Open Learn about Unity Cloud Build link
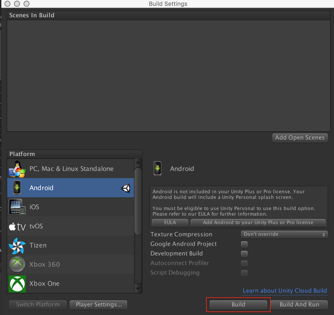The height and width of the screenshot is (315, 334). tap(285, 291)
